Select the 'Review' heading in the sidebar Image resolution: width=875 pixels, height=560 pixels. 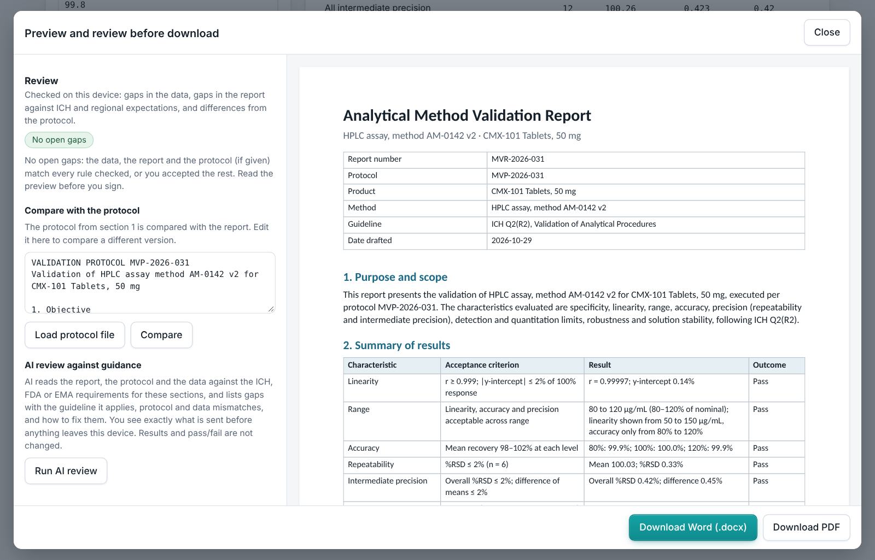(42, 81)
